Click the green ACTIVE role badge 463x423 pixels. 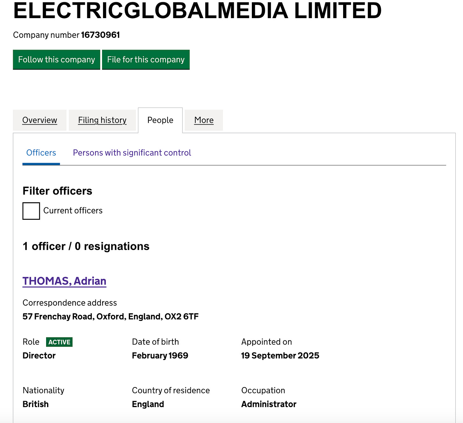pyautogui.click(x=59, y=342)
